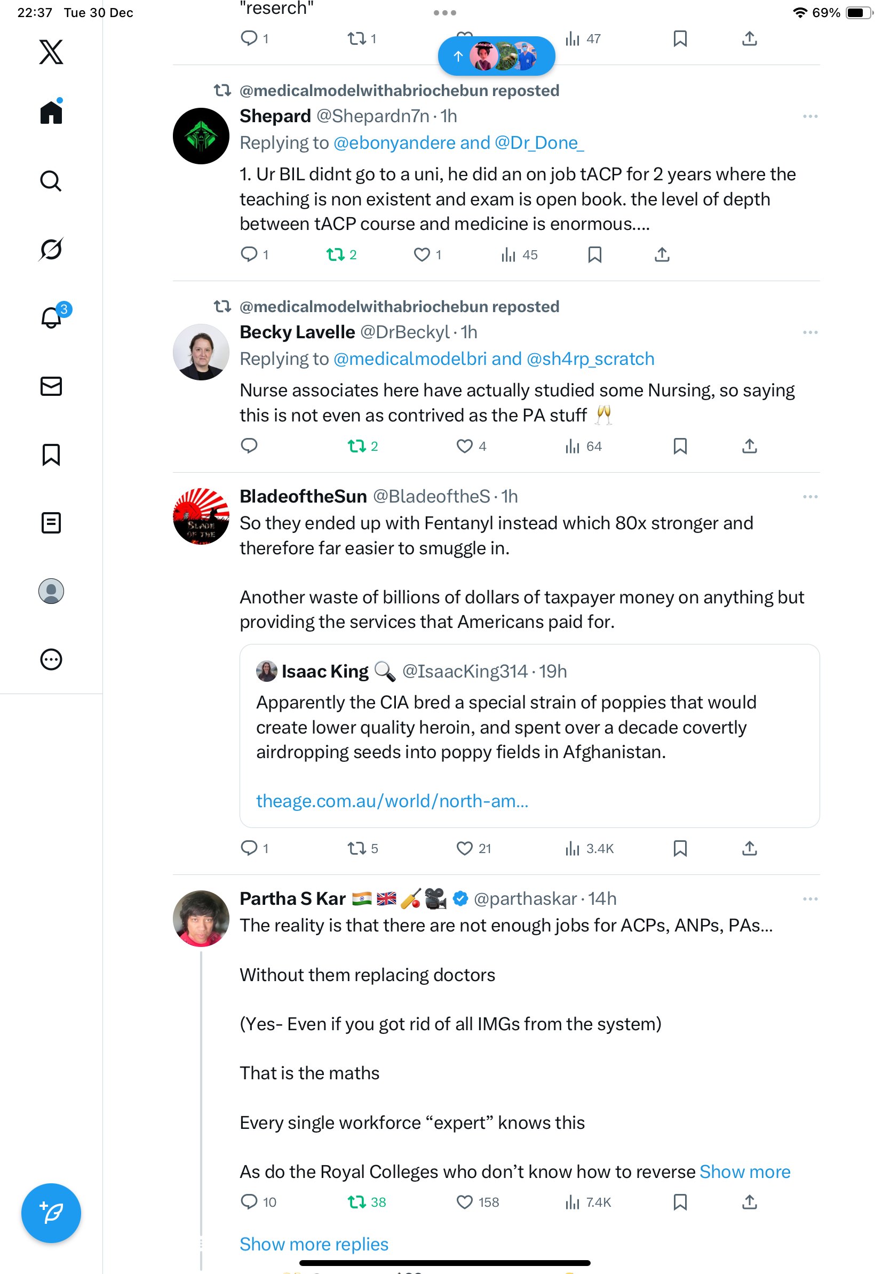Open the X logo home icon
The height and width of the screenshot is (1274, 890).
click(51, 52)
